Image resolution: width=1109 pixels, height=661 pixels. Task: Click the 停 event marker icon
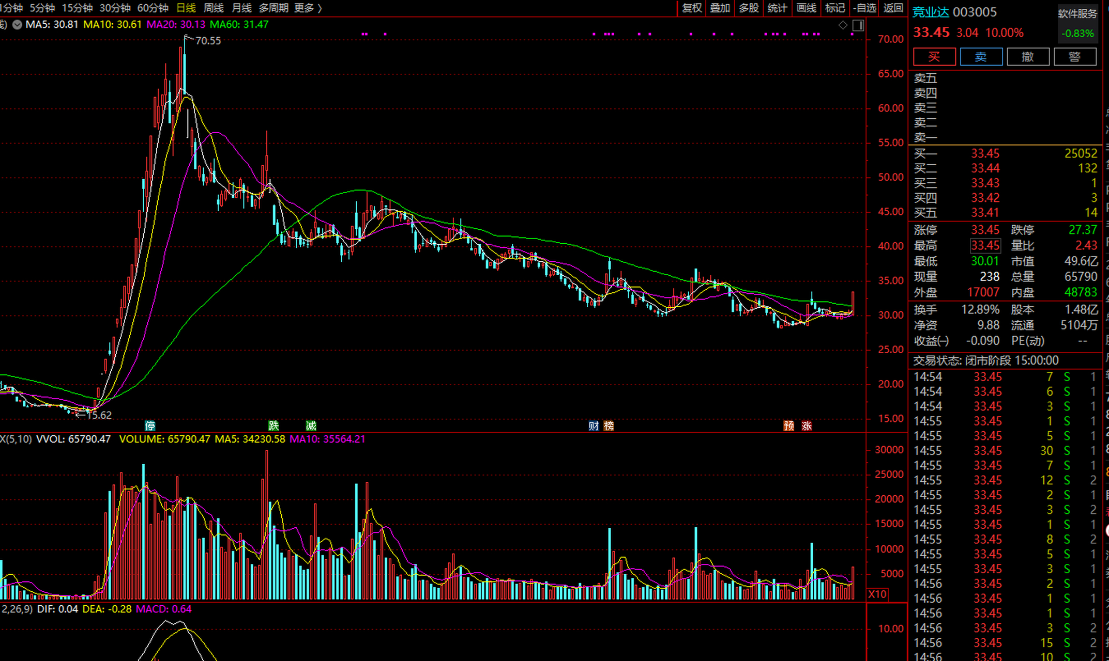coord(150,426)
